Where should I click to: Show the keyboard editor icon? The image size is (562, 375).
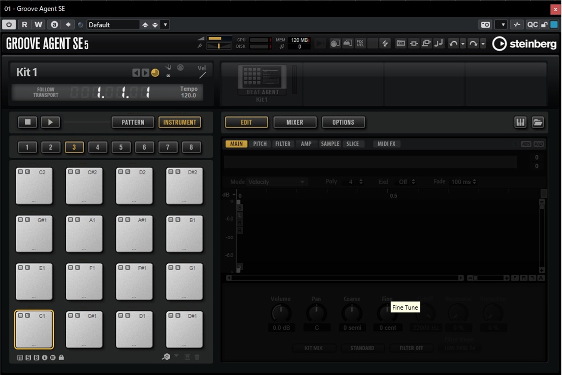click(520, 122)
